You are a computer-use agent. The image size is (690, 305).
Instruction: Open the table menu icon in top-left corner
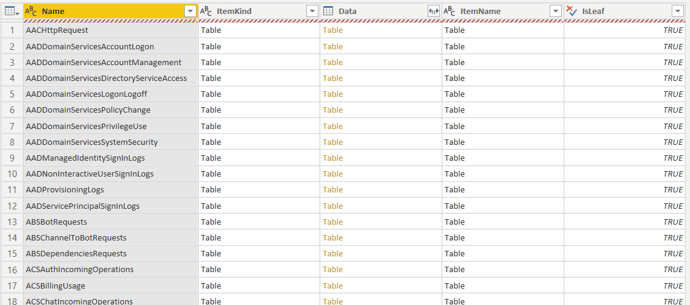[x=11, y=12]
